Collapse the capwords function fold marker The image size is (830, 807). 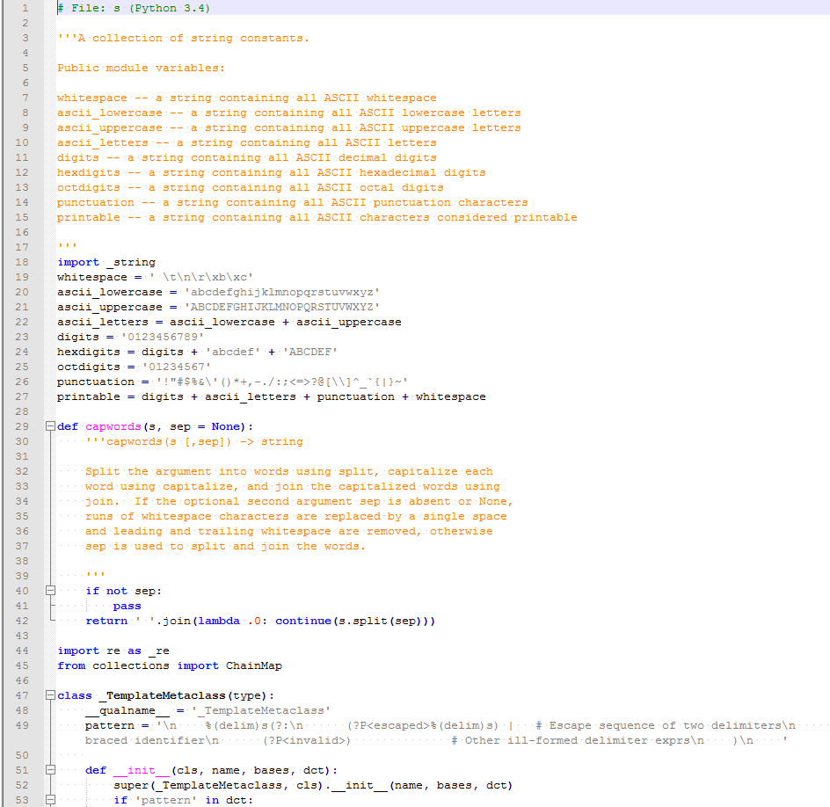point(48,426)
